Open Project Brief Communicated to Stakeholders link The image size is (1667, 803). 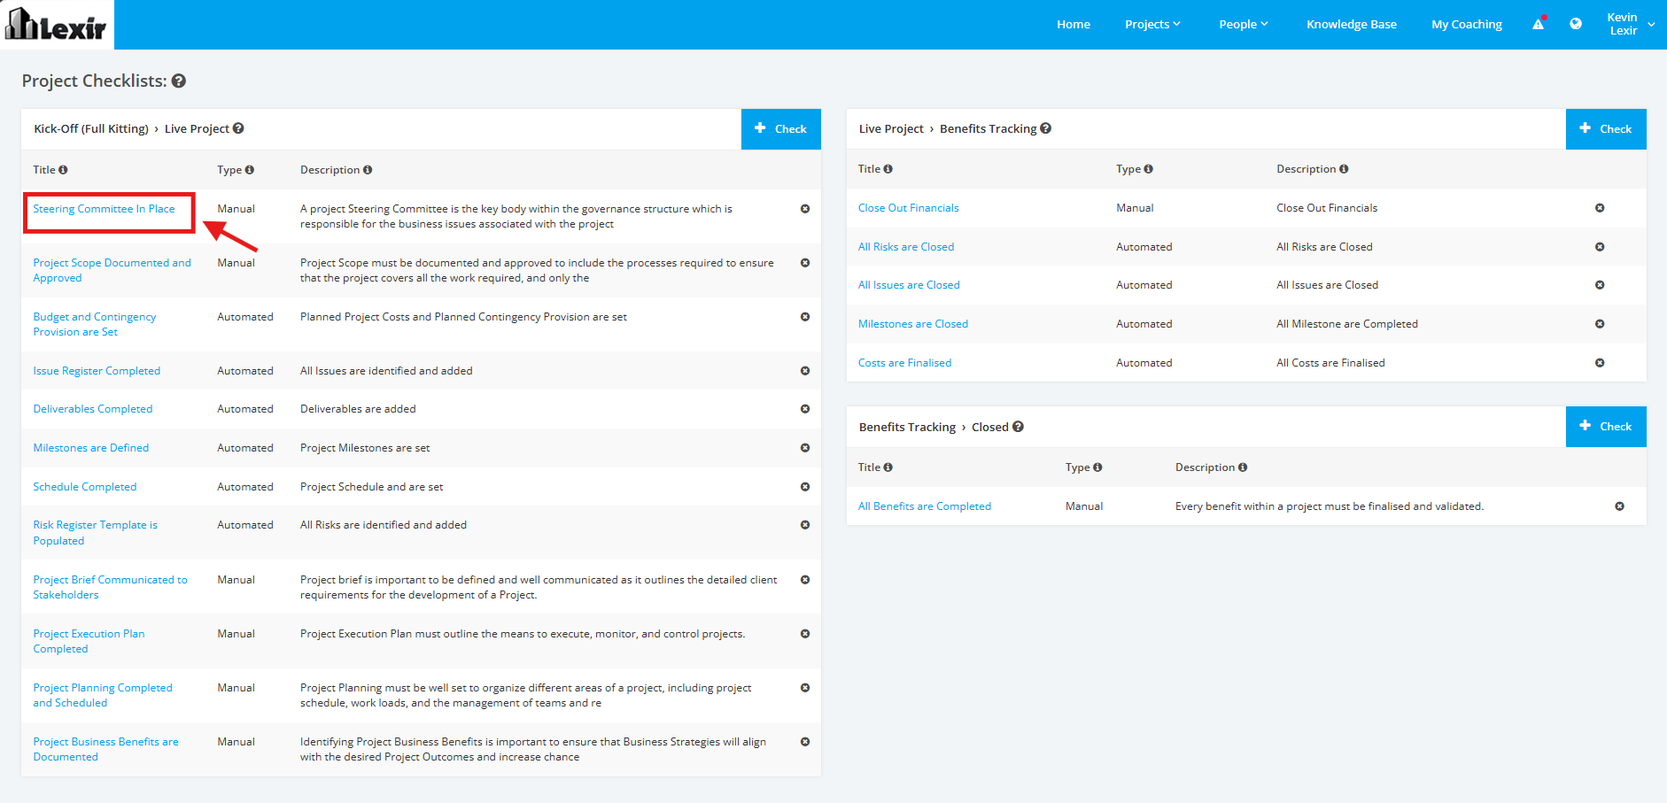(110, 587)
